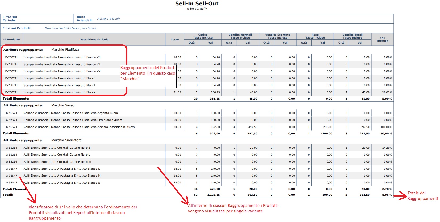Click the Carico Tasse Incluse header
Screen dimensions: 440x222
[203, 36]
